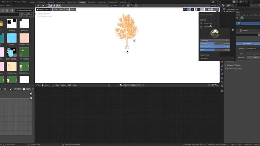Open the Options dropdown in viewport header

click(214, 6)
